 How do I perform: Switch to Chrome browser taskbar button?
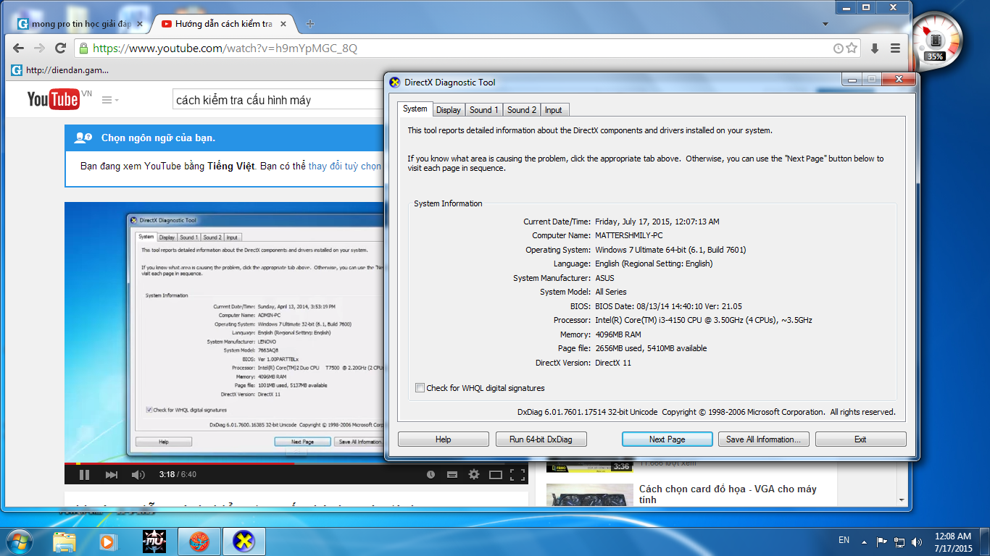point(199,541)
